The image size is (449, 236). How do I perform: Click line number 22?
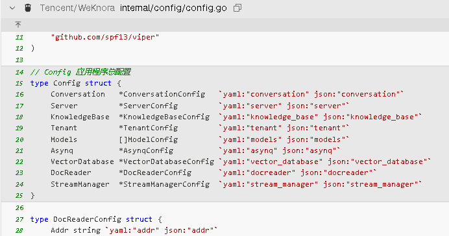[19, 162]
